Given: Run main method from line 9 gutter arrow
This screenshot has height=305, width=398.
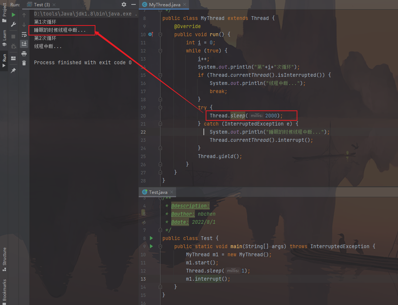Looking at the screenshot, I should point(151,246).
